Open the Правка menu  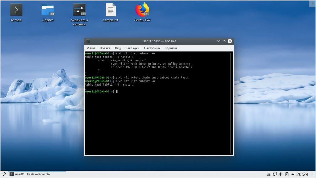[x=105, y=48]
